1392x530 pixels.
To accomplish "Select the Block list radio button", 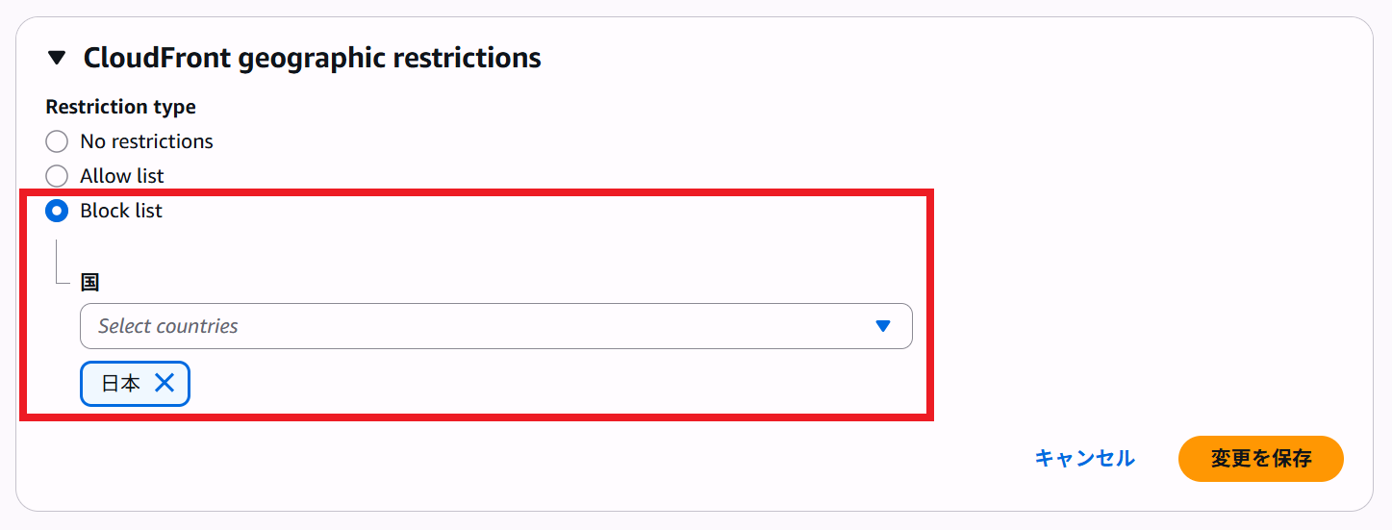I will [x=58, y=211].
